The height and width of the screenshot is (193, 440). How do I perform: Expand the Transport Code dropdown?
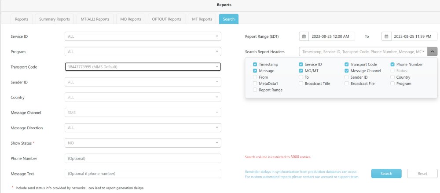pyautogui.click(x=143, y=67)
